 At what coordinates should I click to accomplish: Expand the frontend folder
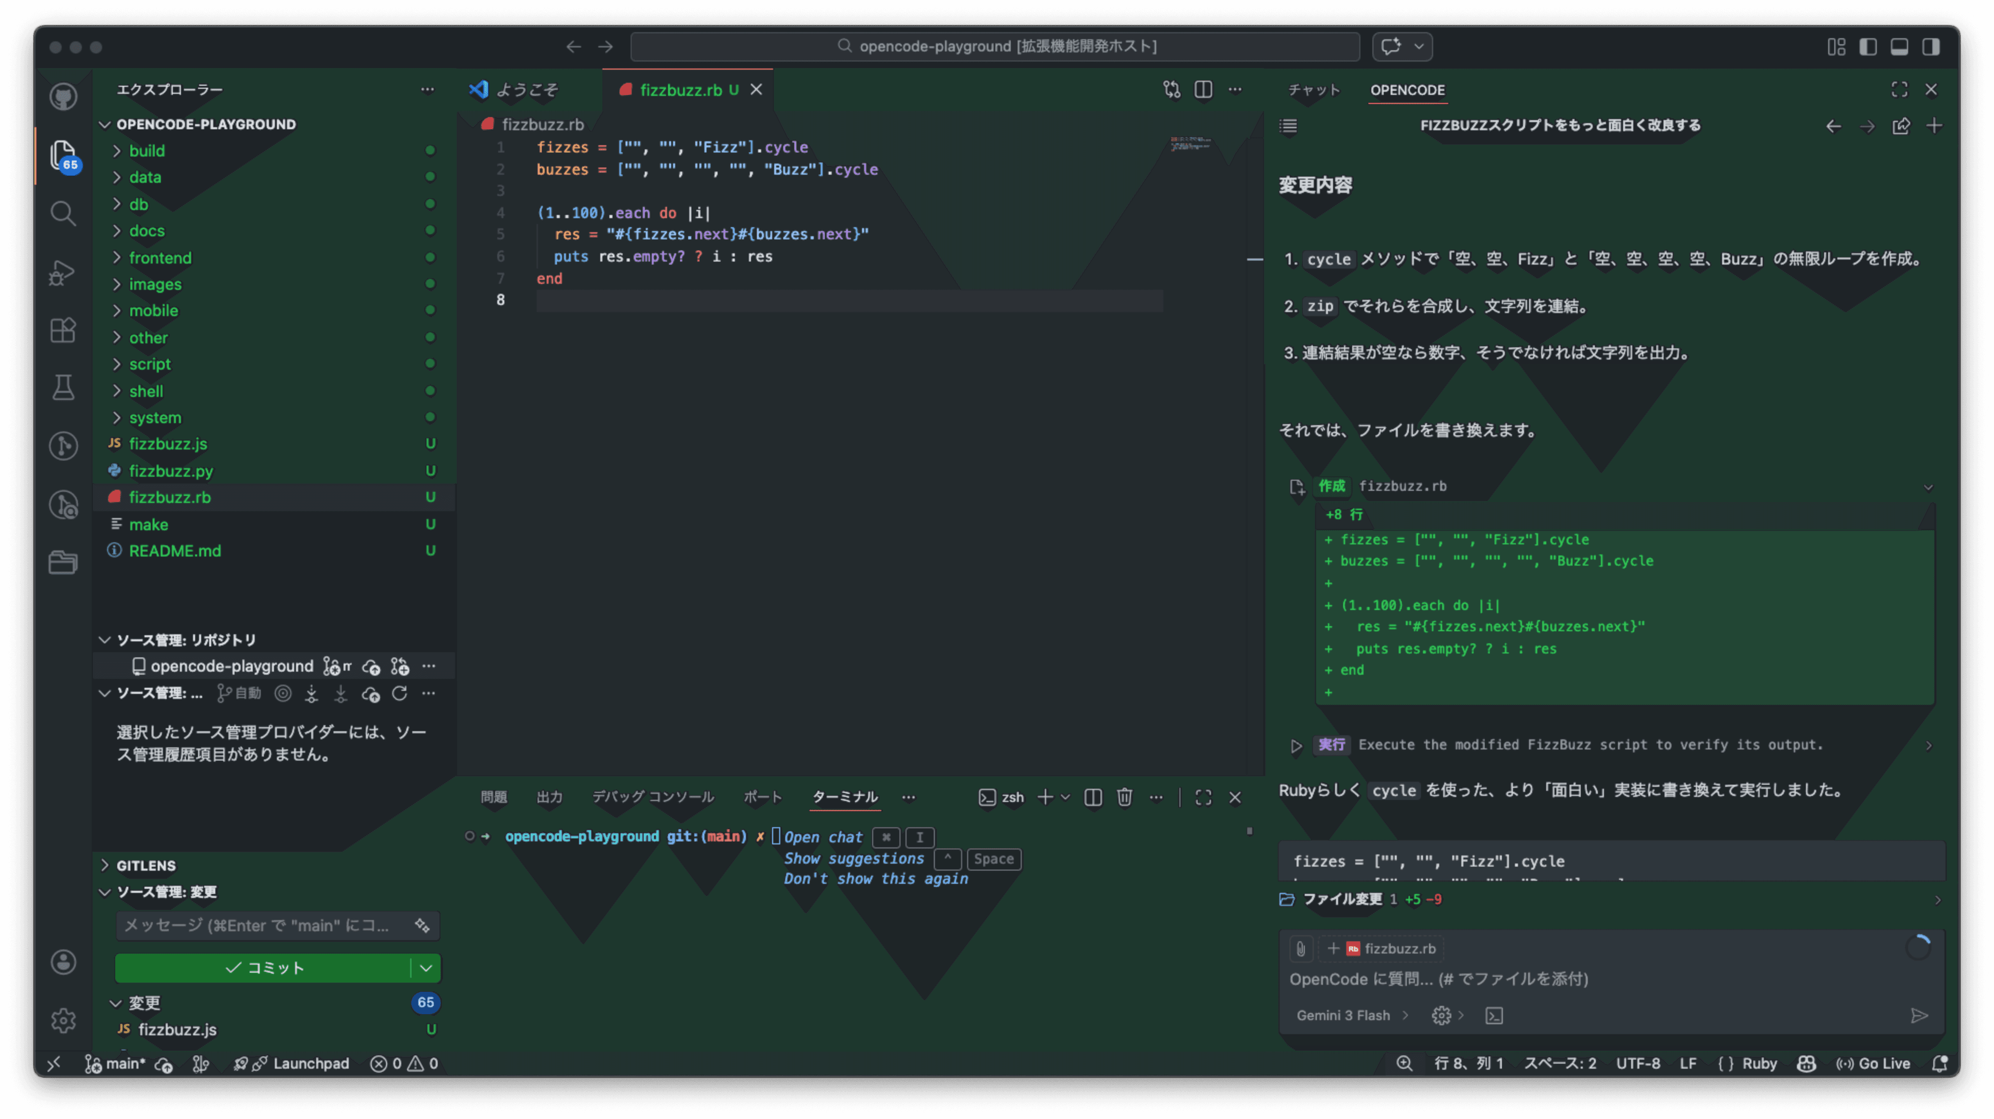coord(160,258)
